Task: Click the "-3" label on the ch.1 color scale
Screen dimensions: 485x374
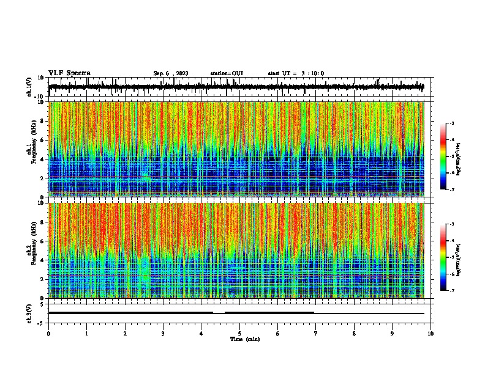Action: [x=451, y=123]
